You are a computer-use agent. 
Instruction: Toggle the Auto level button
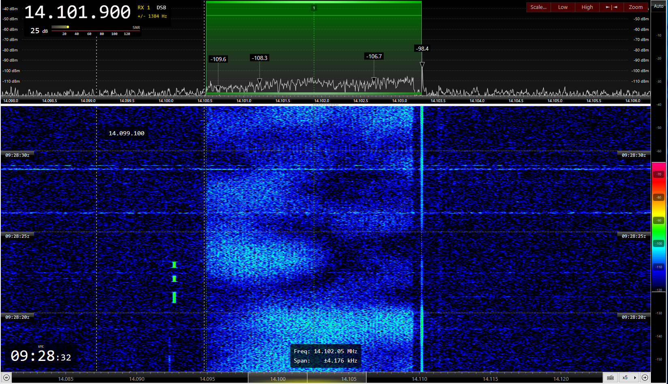point(659,6)
